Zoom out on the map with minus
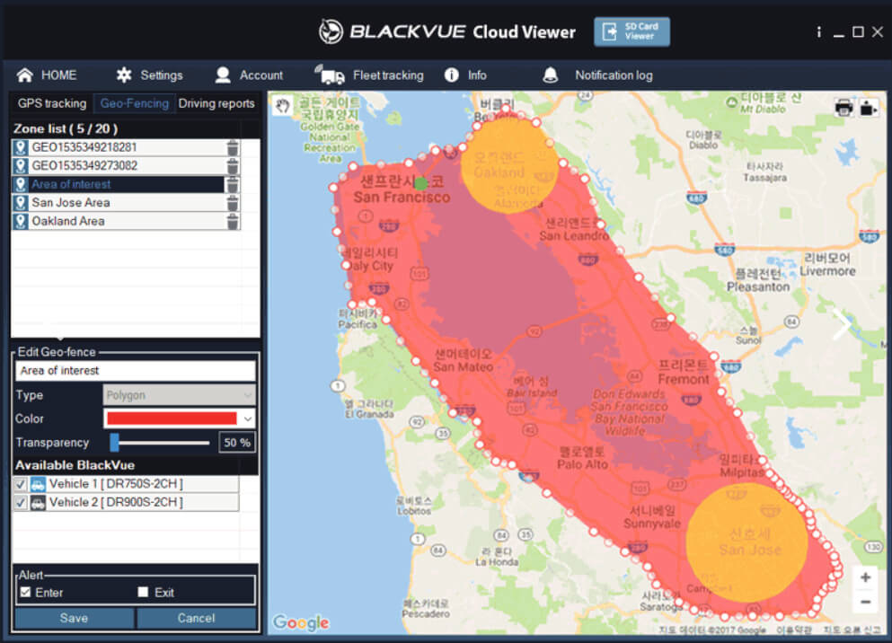 pyautogui.click(x=865, y=602)
